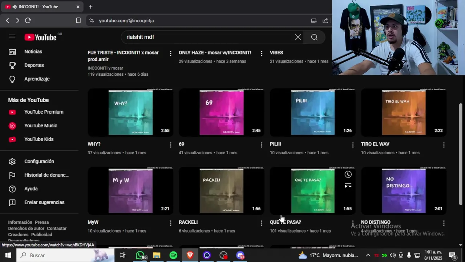This screenshot has height=262, width=465.
Task: Click the cast screen icon in the address bar
Action: pyautogui.click(x=314, y=21)
